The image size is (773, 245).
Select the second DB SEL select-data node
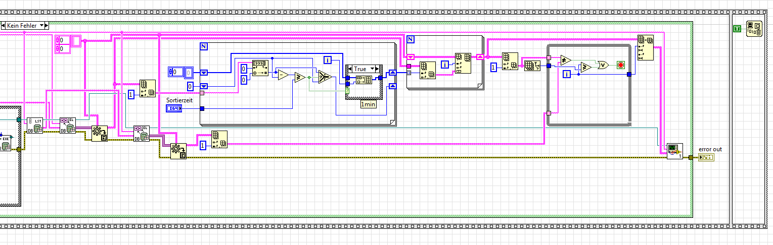[x=141, y=134]
